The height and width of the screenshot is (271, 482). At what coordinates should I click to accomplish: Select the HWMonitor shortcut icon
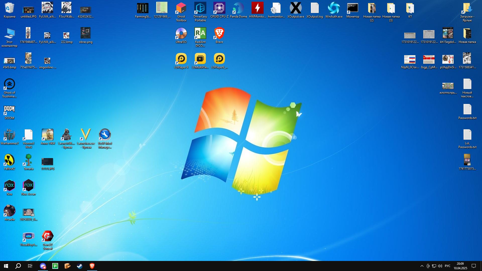click(x=257, y=10)
